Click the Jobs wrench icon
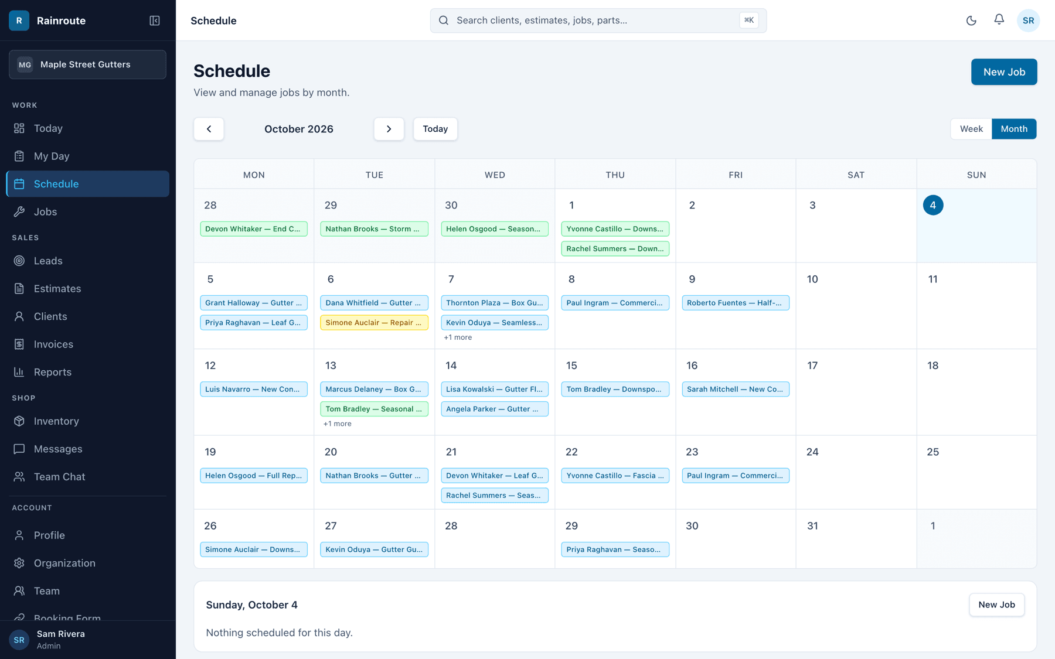 click(x=19, y=212)
